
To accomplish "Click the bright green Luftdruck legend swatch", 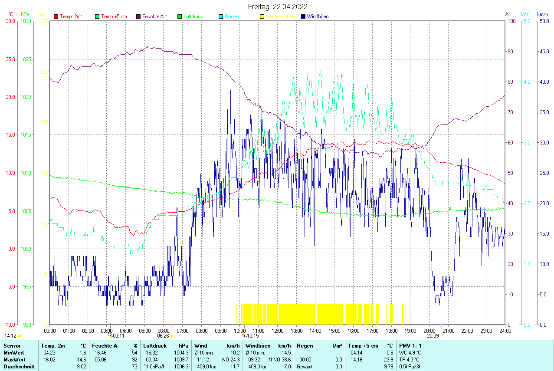I will tap(180, 16).
